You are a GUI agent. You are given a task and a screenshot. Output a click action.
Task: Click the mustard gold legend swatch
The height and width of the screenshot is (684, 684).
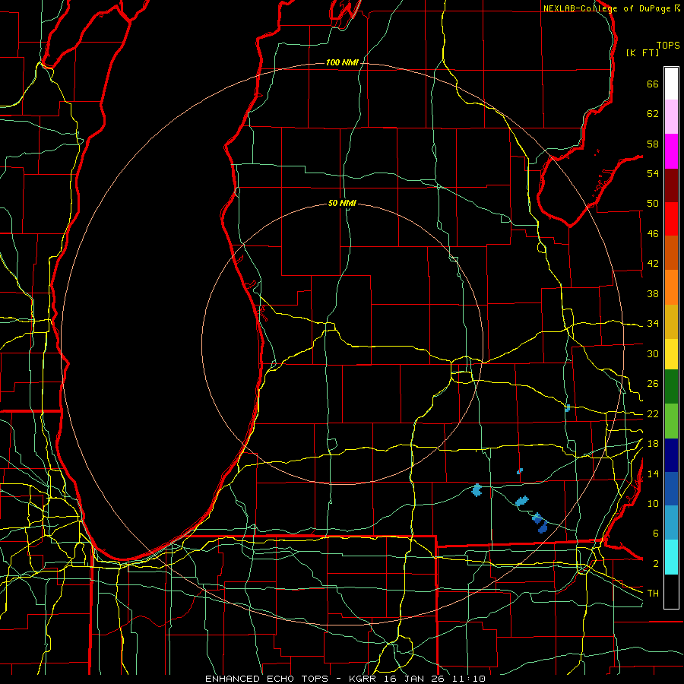click(x=671, y=322)
